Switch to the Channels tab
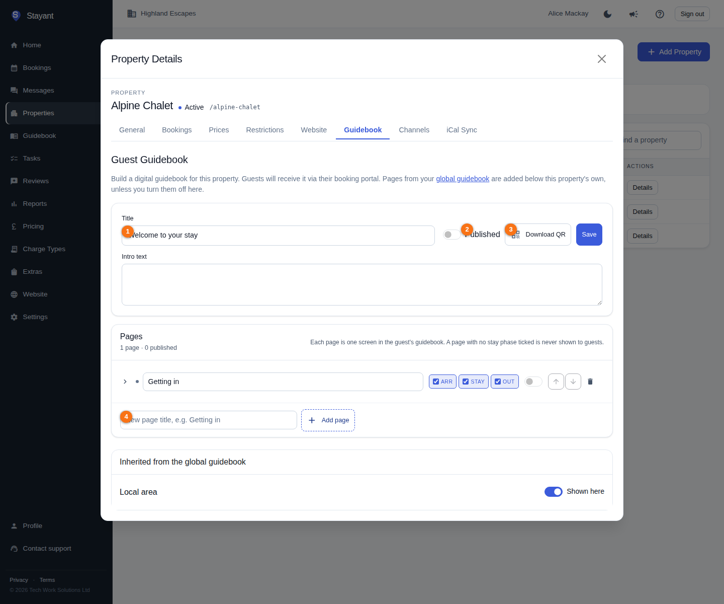This screenshot has width=724, height=604. click(x=414, y=130)
